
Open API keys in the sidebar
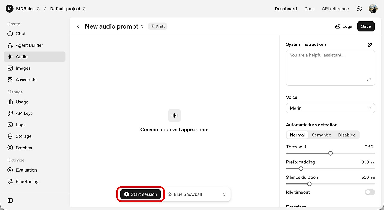[34, 114]
